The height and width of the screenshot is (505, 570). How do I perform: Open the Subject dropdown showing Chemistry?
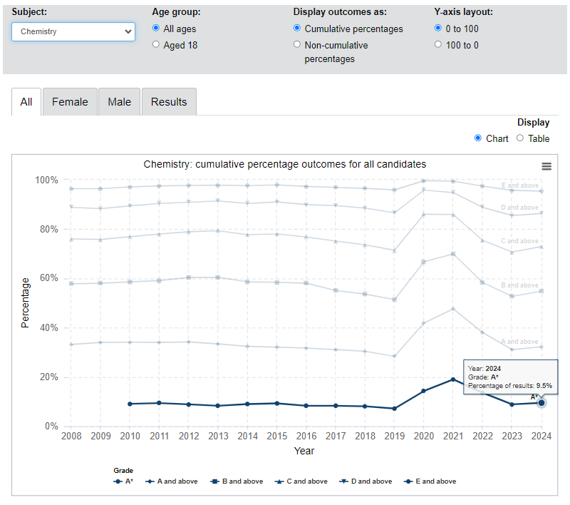(73, 31)
